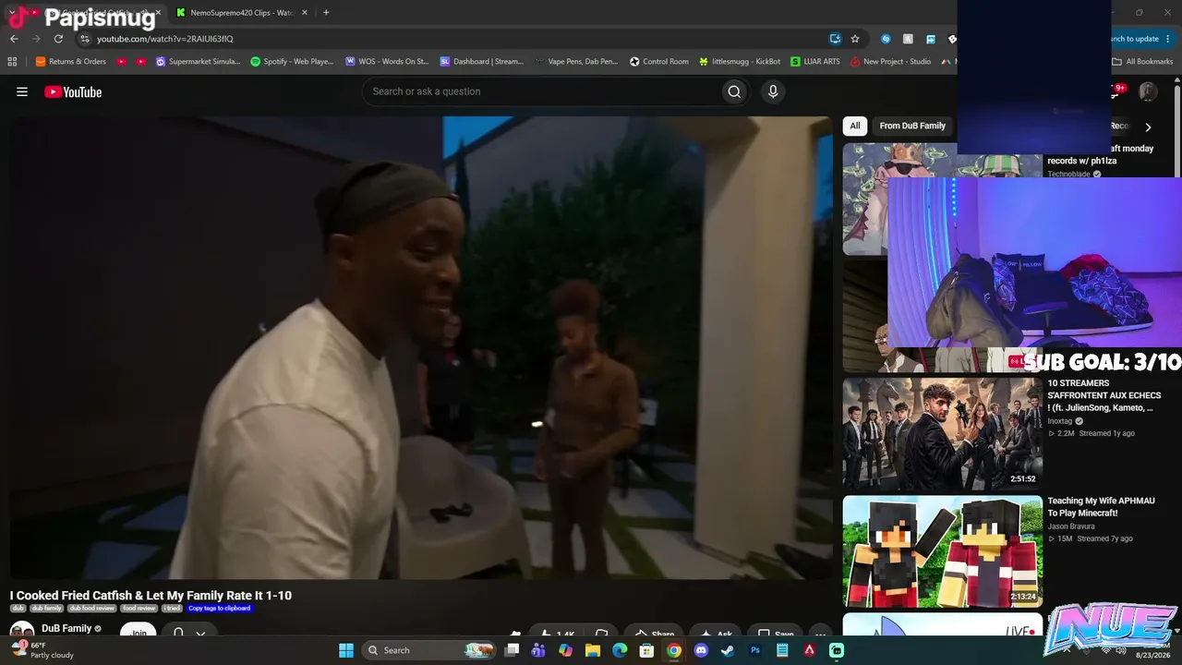Open the 10 STREAMERS S'AFFRONTENT video thumbnail
The height and width of the screenshot is (665, 1182).
(x=942, y=432)
